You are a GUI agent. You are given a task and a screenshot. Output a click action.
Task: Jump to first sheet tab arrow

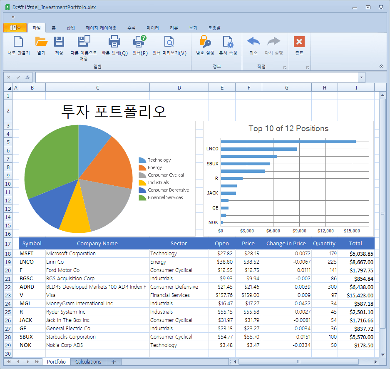pos(8,362)
